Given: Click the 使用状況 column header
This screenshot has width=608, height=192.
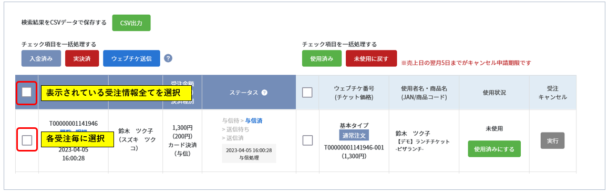Looking at the screenshot, I should (494, 93).
